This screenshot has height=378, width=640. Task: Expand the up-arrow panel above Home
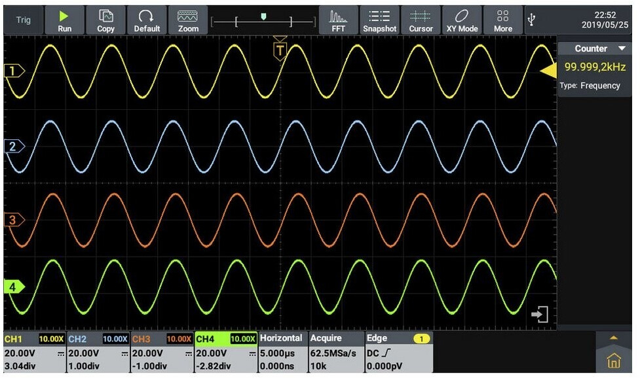[x=614, y=338]
